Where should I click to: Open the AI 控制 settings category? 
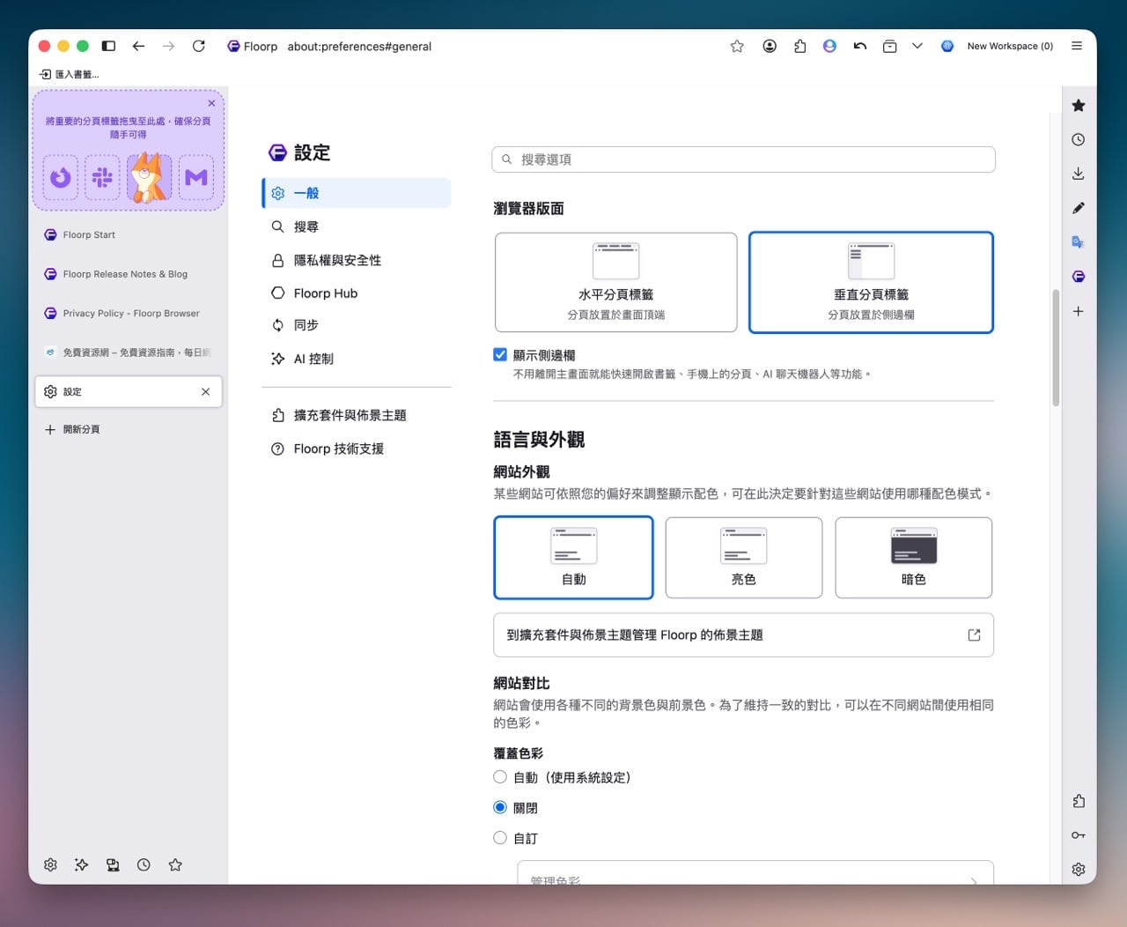tap(357, 359)
